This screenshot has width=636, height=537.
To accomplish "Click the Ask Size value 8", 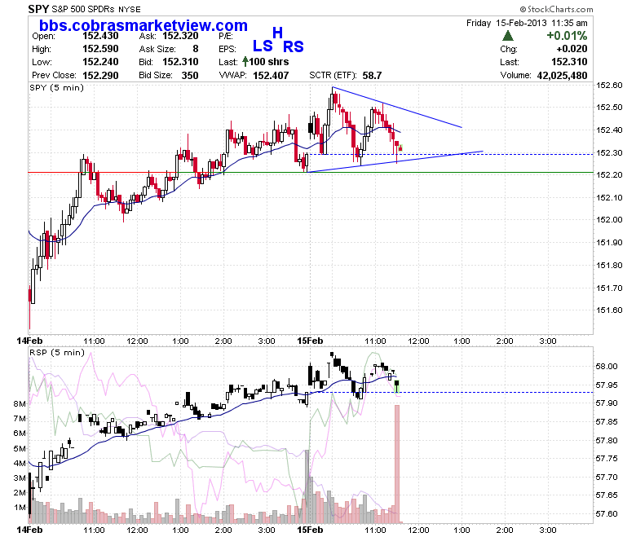I will click(x=196, y=49).
